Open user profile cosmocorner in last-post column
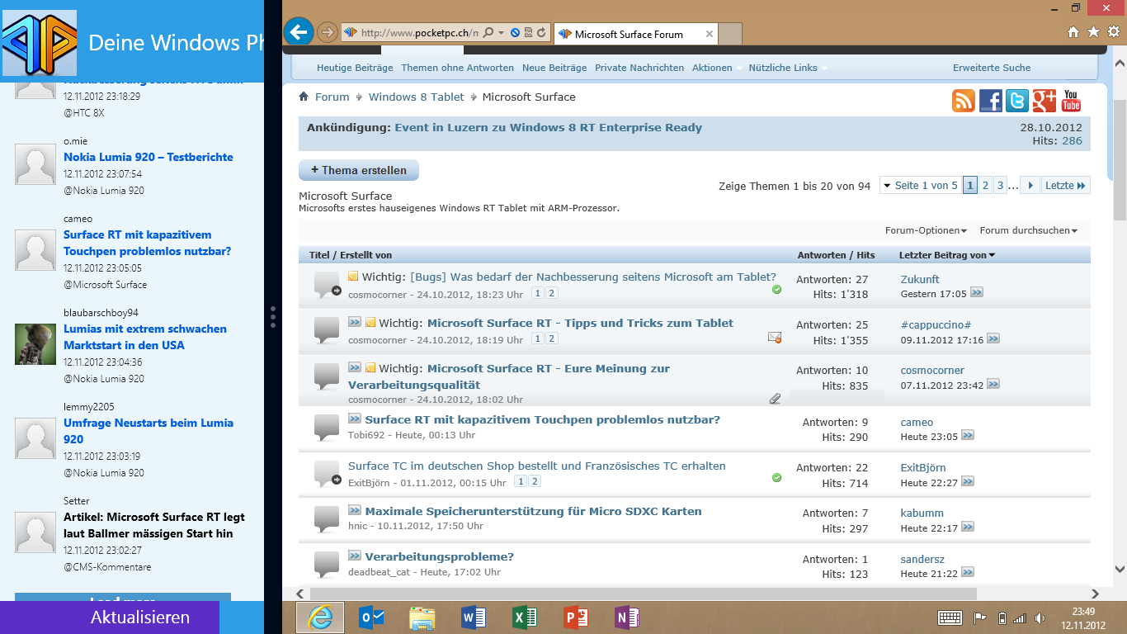This screenshot has height=634, width=1127. pos(932,371)
